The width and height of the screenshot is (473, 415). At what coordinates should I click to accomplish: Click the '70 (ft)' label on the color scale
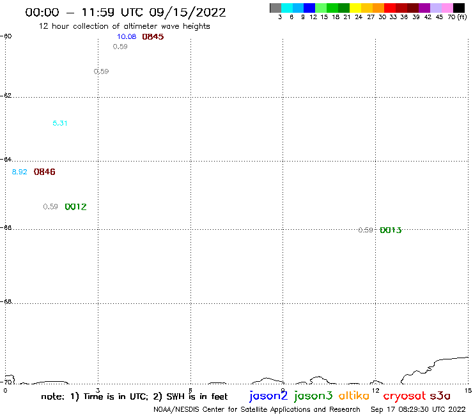pyautogui.click(x=457, y=17)
